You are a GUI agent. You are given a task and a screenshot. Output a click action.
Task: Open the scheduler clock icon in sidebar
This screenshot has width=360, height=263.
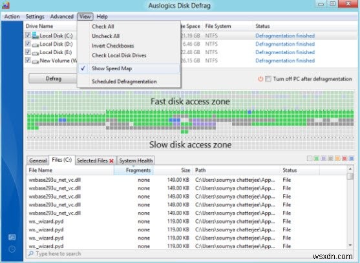12,249
